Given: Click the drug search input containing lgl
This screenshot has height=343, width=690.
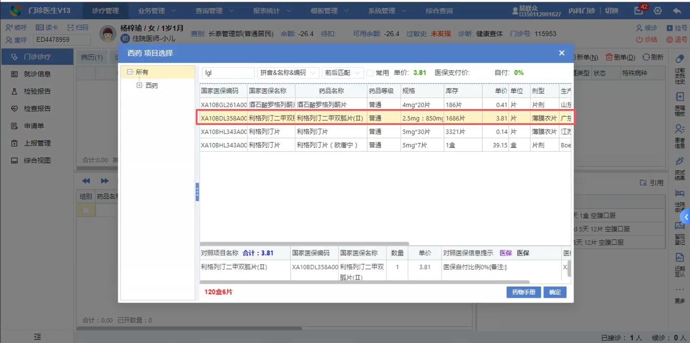Looking at the screenshot, I should [x=228, y=73].
